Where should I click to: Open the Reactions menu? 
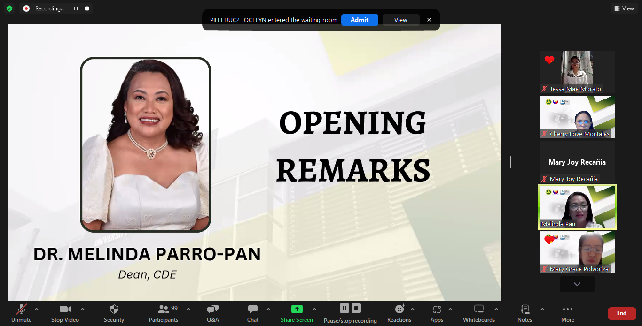point(399,310)
